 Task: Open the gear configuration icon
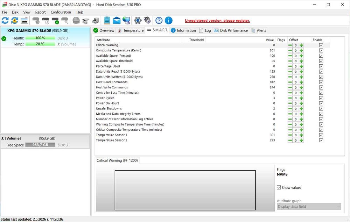[x=138, y=21]
